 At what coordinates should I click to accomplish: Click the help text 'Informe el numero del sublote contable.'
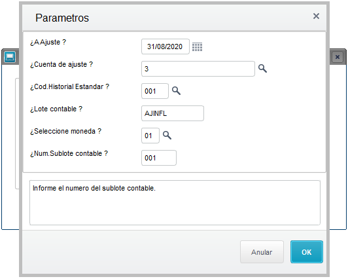click(94, 188)
